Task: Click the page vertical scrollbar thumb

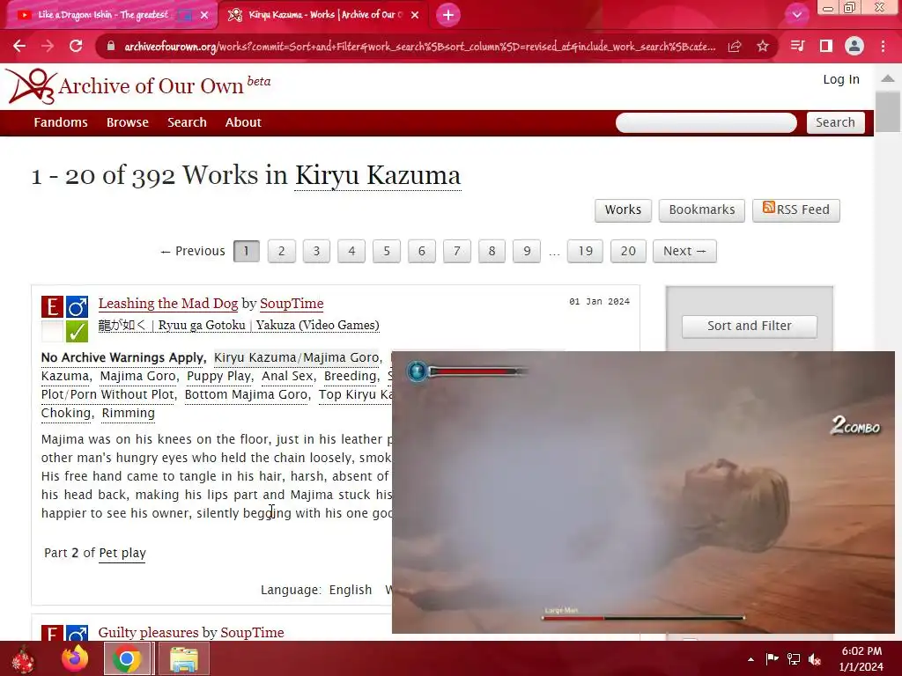Action: (888, 112)
